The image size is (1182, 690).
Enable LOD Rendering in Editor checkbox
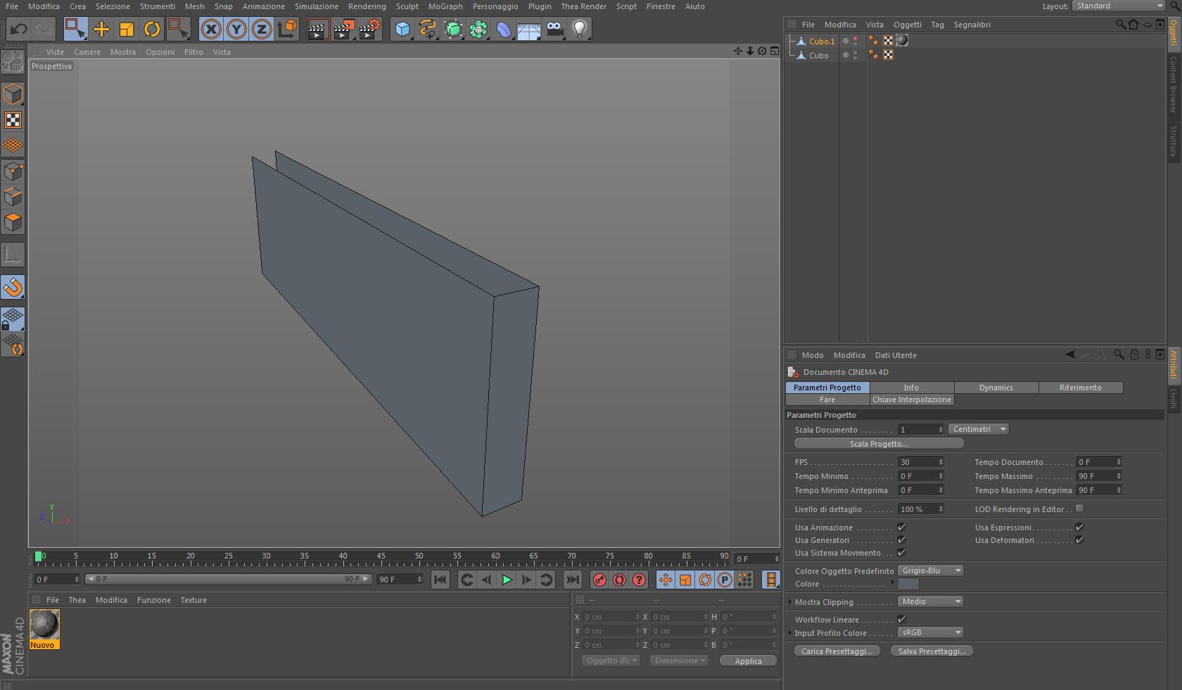(x=1079, y=509)
